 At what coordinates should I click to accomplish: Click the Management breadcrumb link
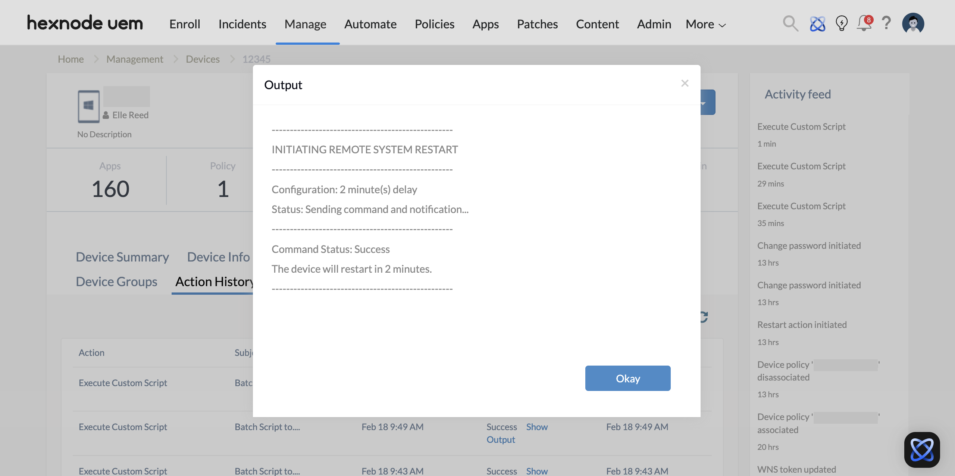coord(135,59)
